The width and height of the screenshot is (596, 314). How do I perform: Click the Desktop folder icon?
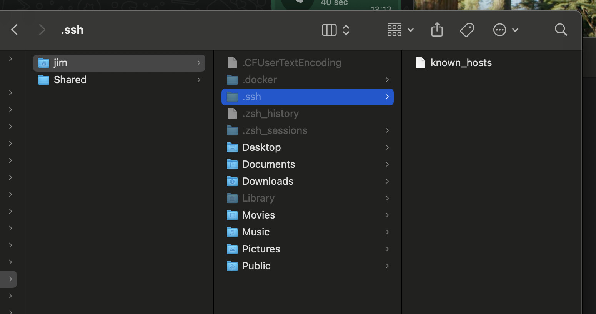coord(232,147)
